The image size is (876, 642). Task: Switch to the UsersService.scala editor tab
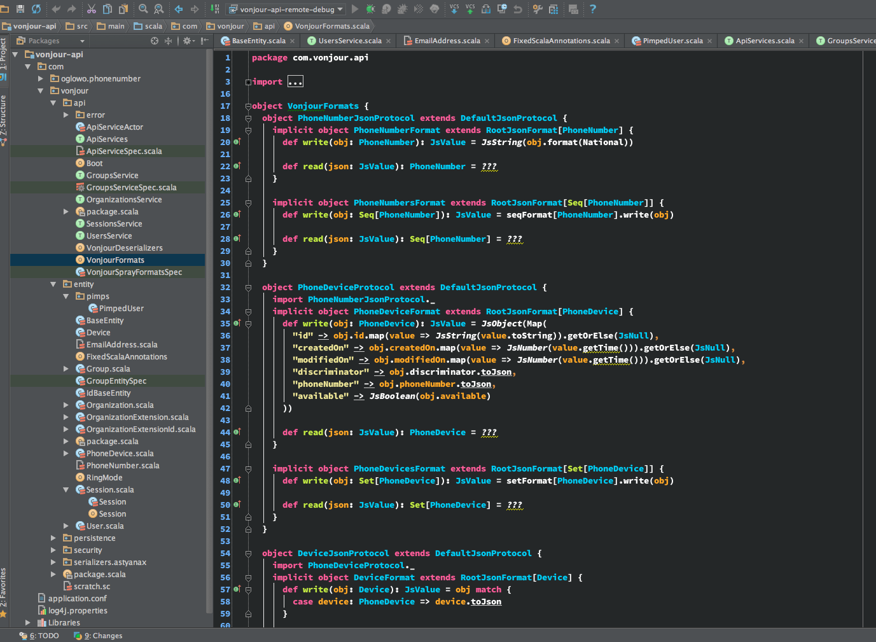click(x=349, y=41)
